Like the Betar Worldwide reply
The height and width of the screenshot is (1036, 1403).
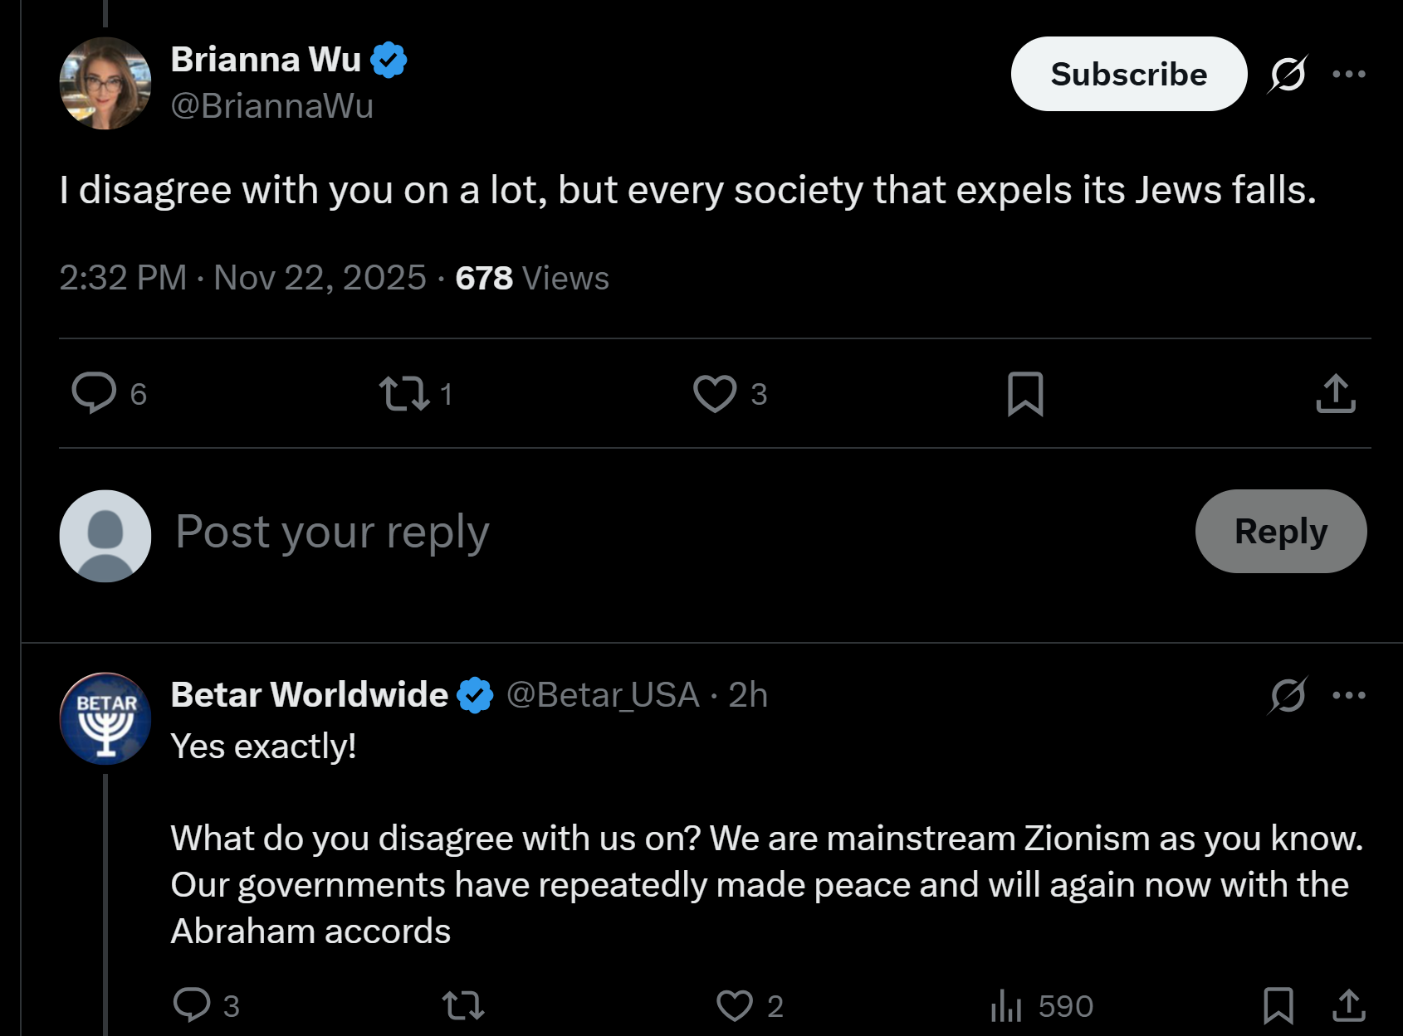click(735, 1005)
